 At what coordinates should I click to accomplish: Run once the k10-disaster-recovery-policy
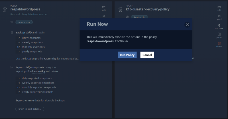coord(219,26)
